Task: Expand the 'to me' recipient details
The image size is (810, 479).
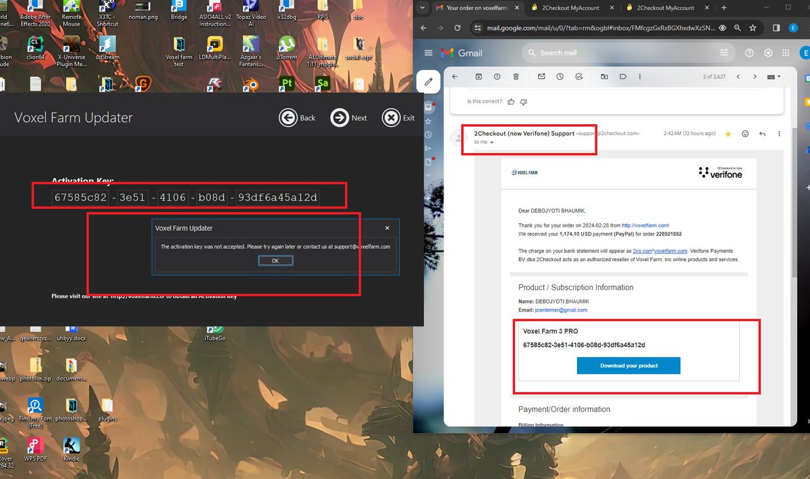Action: click(x=491, y=142)
